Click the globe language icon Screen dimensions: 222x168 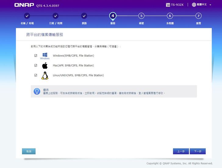[x=194, y=5]
